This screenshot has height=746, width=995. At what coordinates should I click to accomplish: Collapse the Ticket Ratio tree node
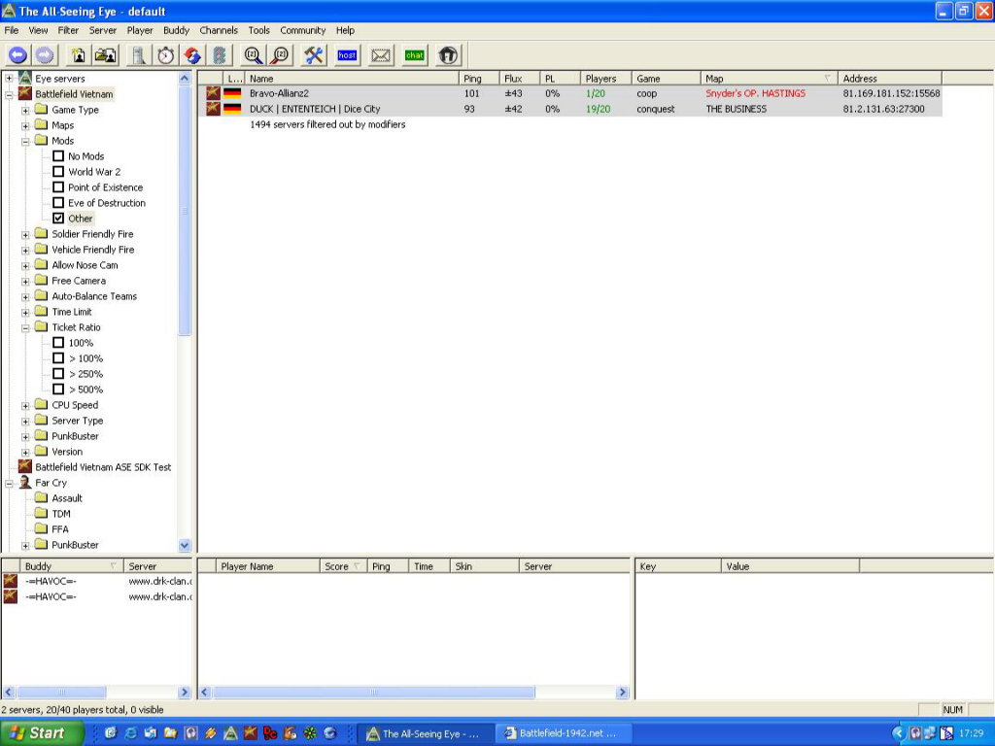point(26,327)
